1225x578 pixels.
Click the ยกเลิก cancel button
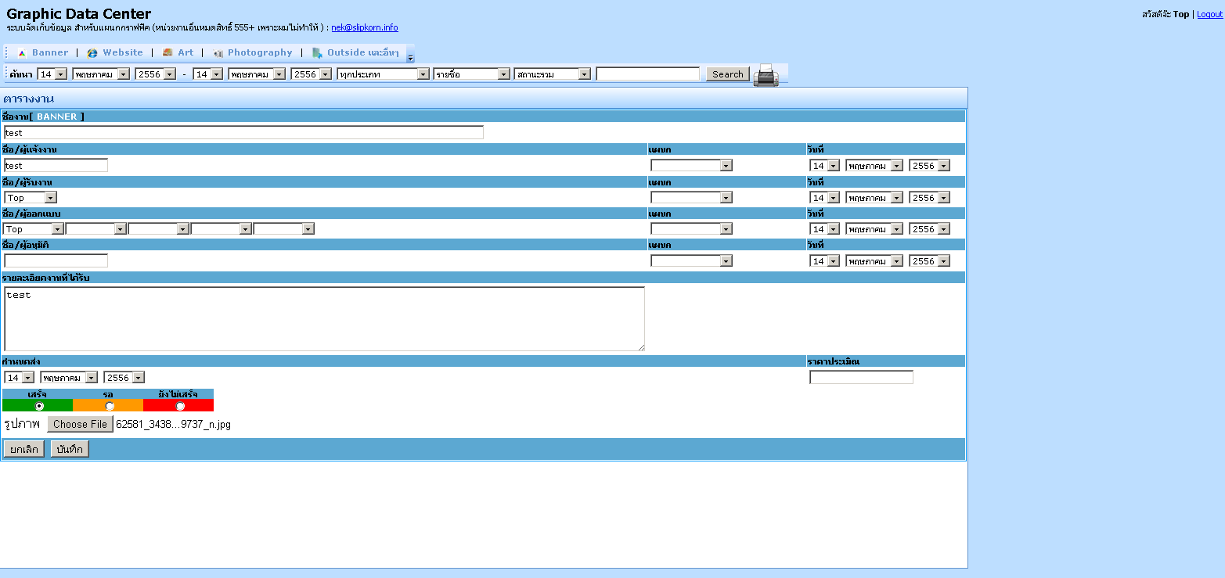tap(24, 449)
